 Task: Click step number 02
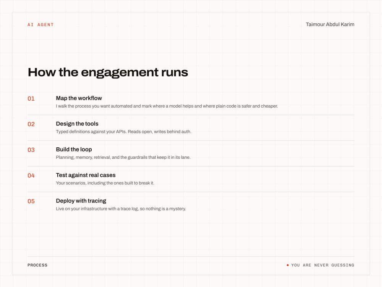click(x=31, y=124)
